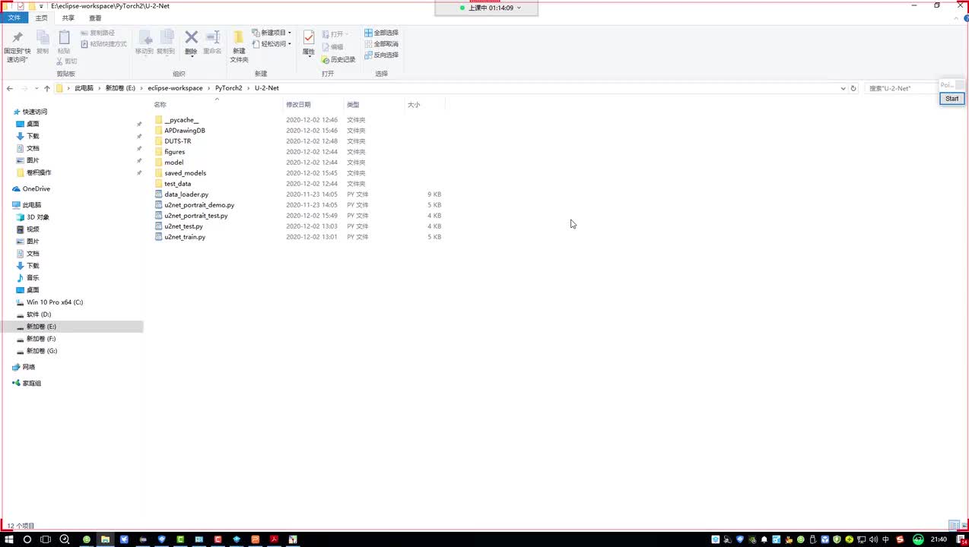
Task: Select 此电脑 in navigation pane
Action: coord(31,205)
